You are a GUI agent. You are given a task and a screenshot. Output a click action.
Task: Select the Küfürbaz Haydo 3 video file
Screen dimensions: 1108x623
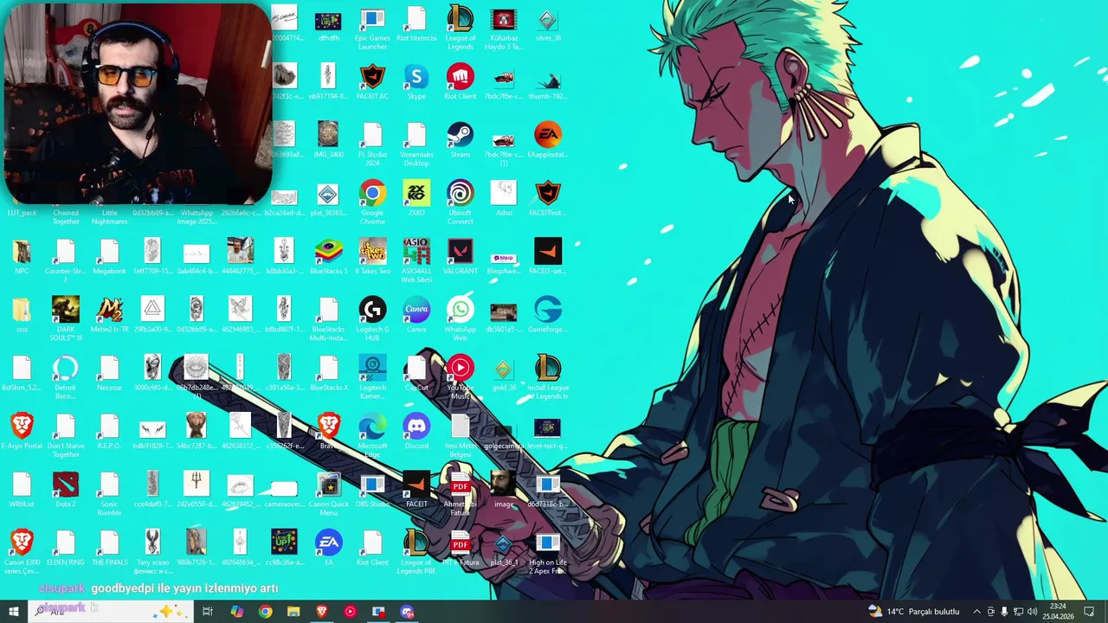click(503, 29)
